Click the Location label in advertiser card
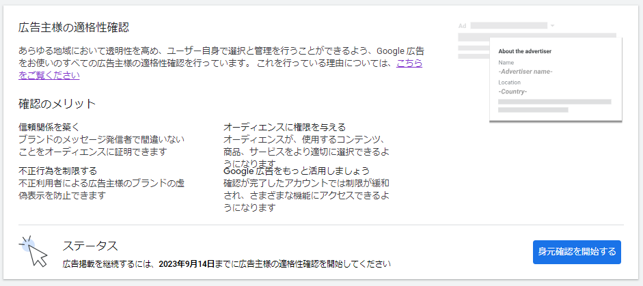The width and height of the screenshot is (643, 286). pos(509,83)
